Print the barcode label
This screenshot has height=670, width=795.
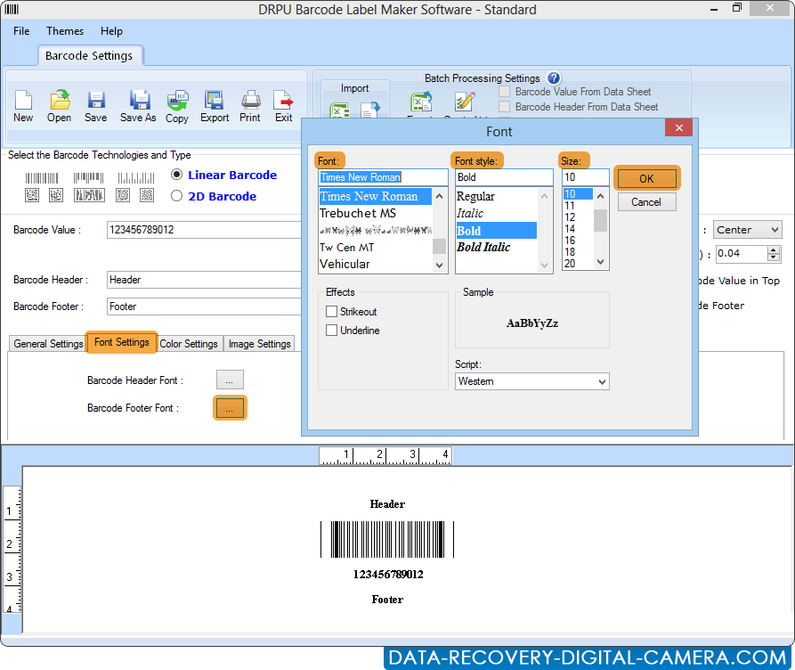click(x=249, y=104)
